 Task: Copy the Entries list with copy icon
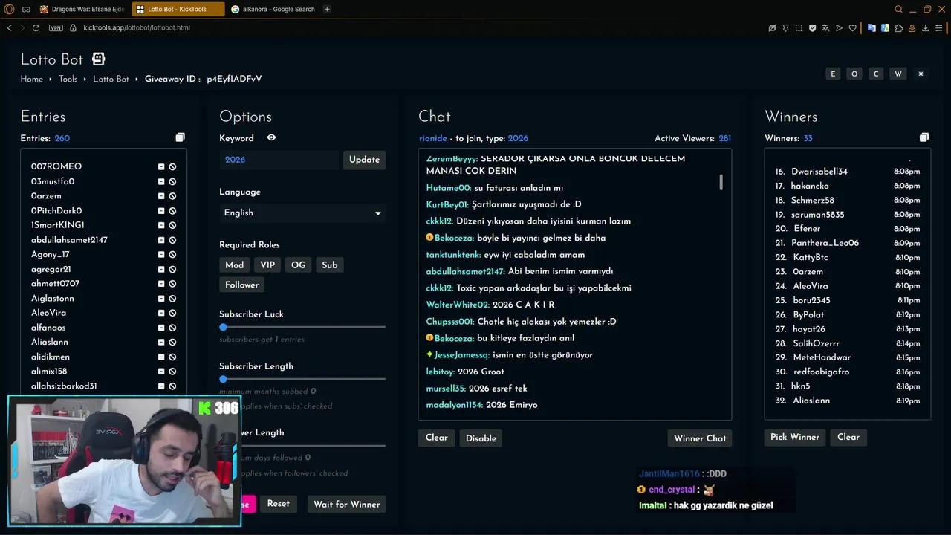click(x=180, y=137)
